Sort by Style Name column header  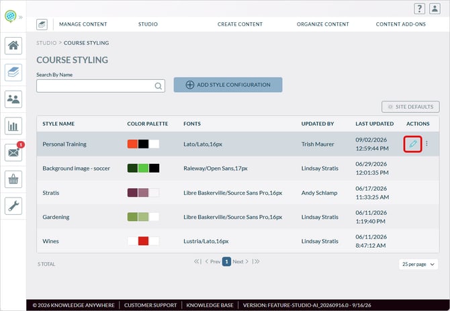point(58,124)
